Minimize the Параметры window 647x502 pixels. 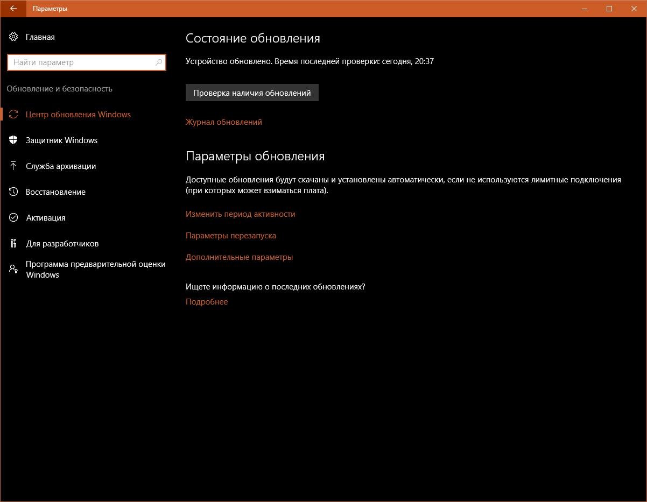(585, 9)
